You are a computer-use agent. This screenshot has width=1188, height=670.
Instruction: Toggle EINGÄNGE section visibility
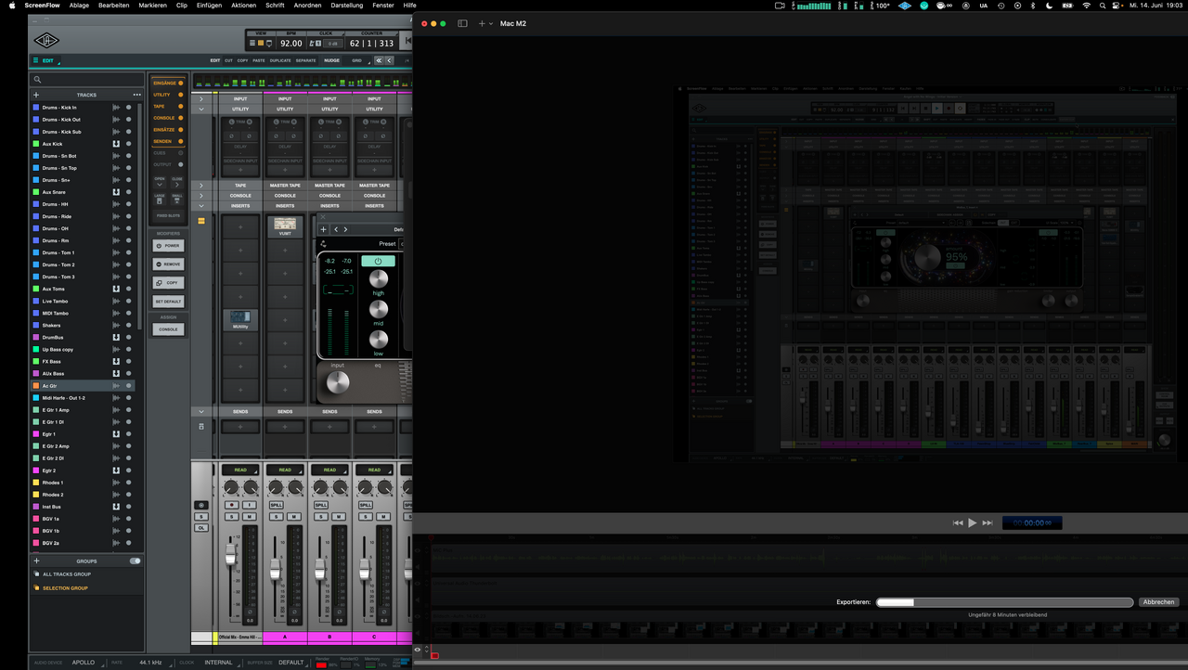[x=180, y=83]
